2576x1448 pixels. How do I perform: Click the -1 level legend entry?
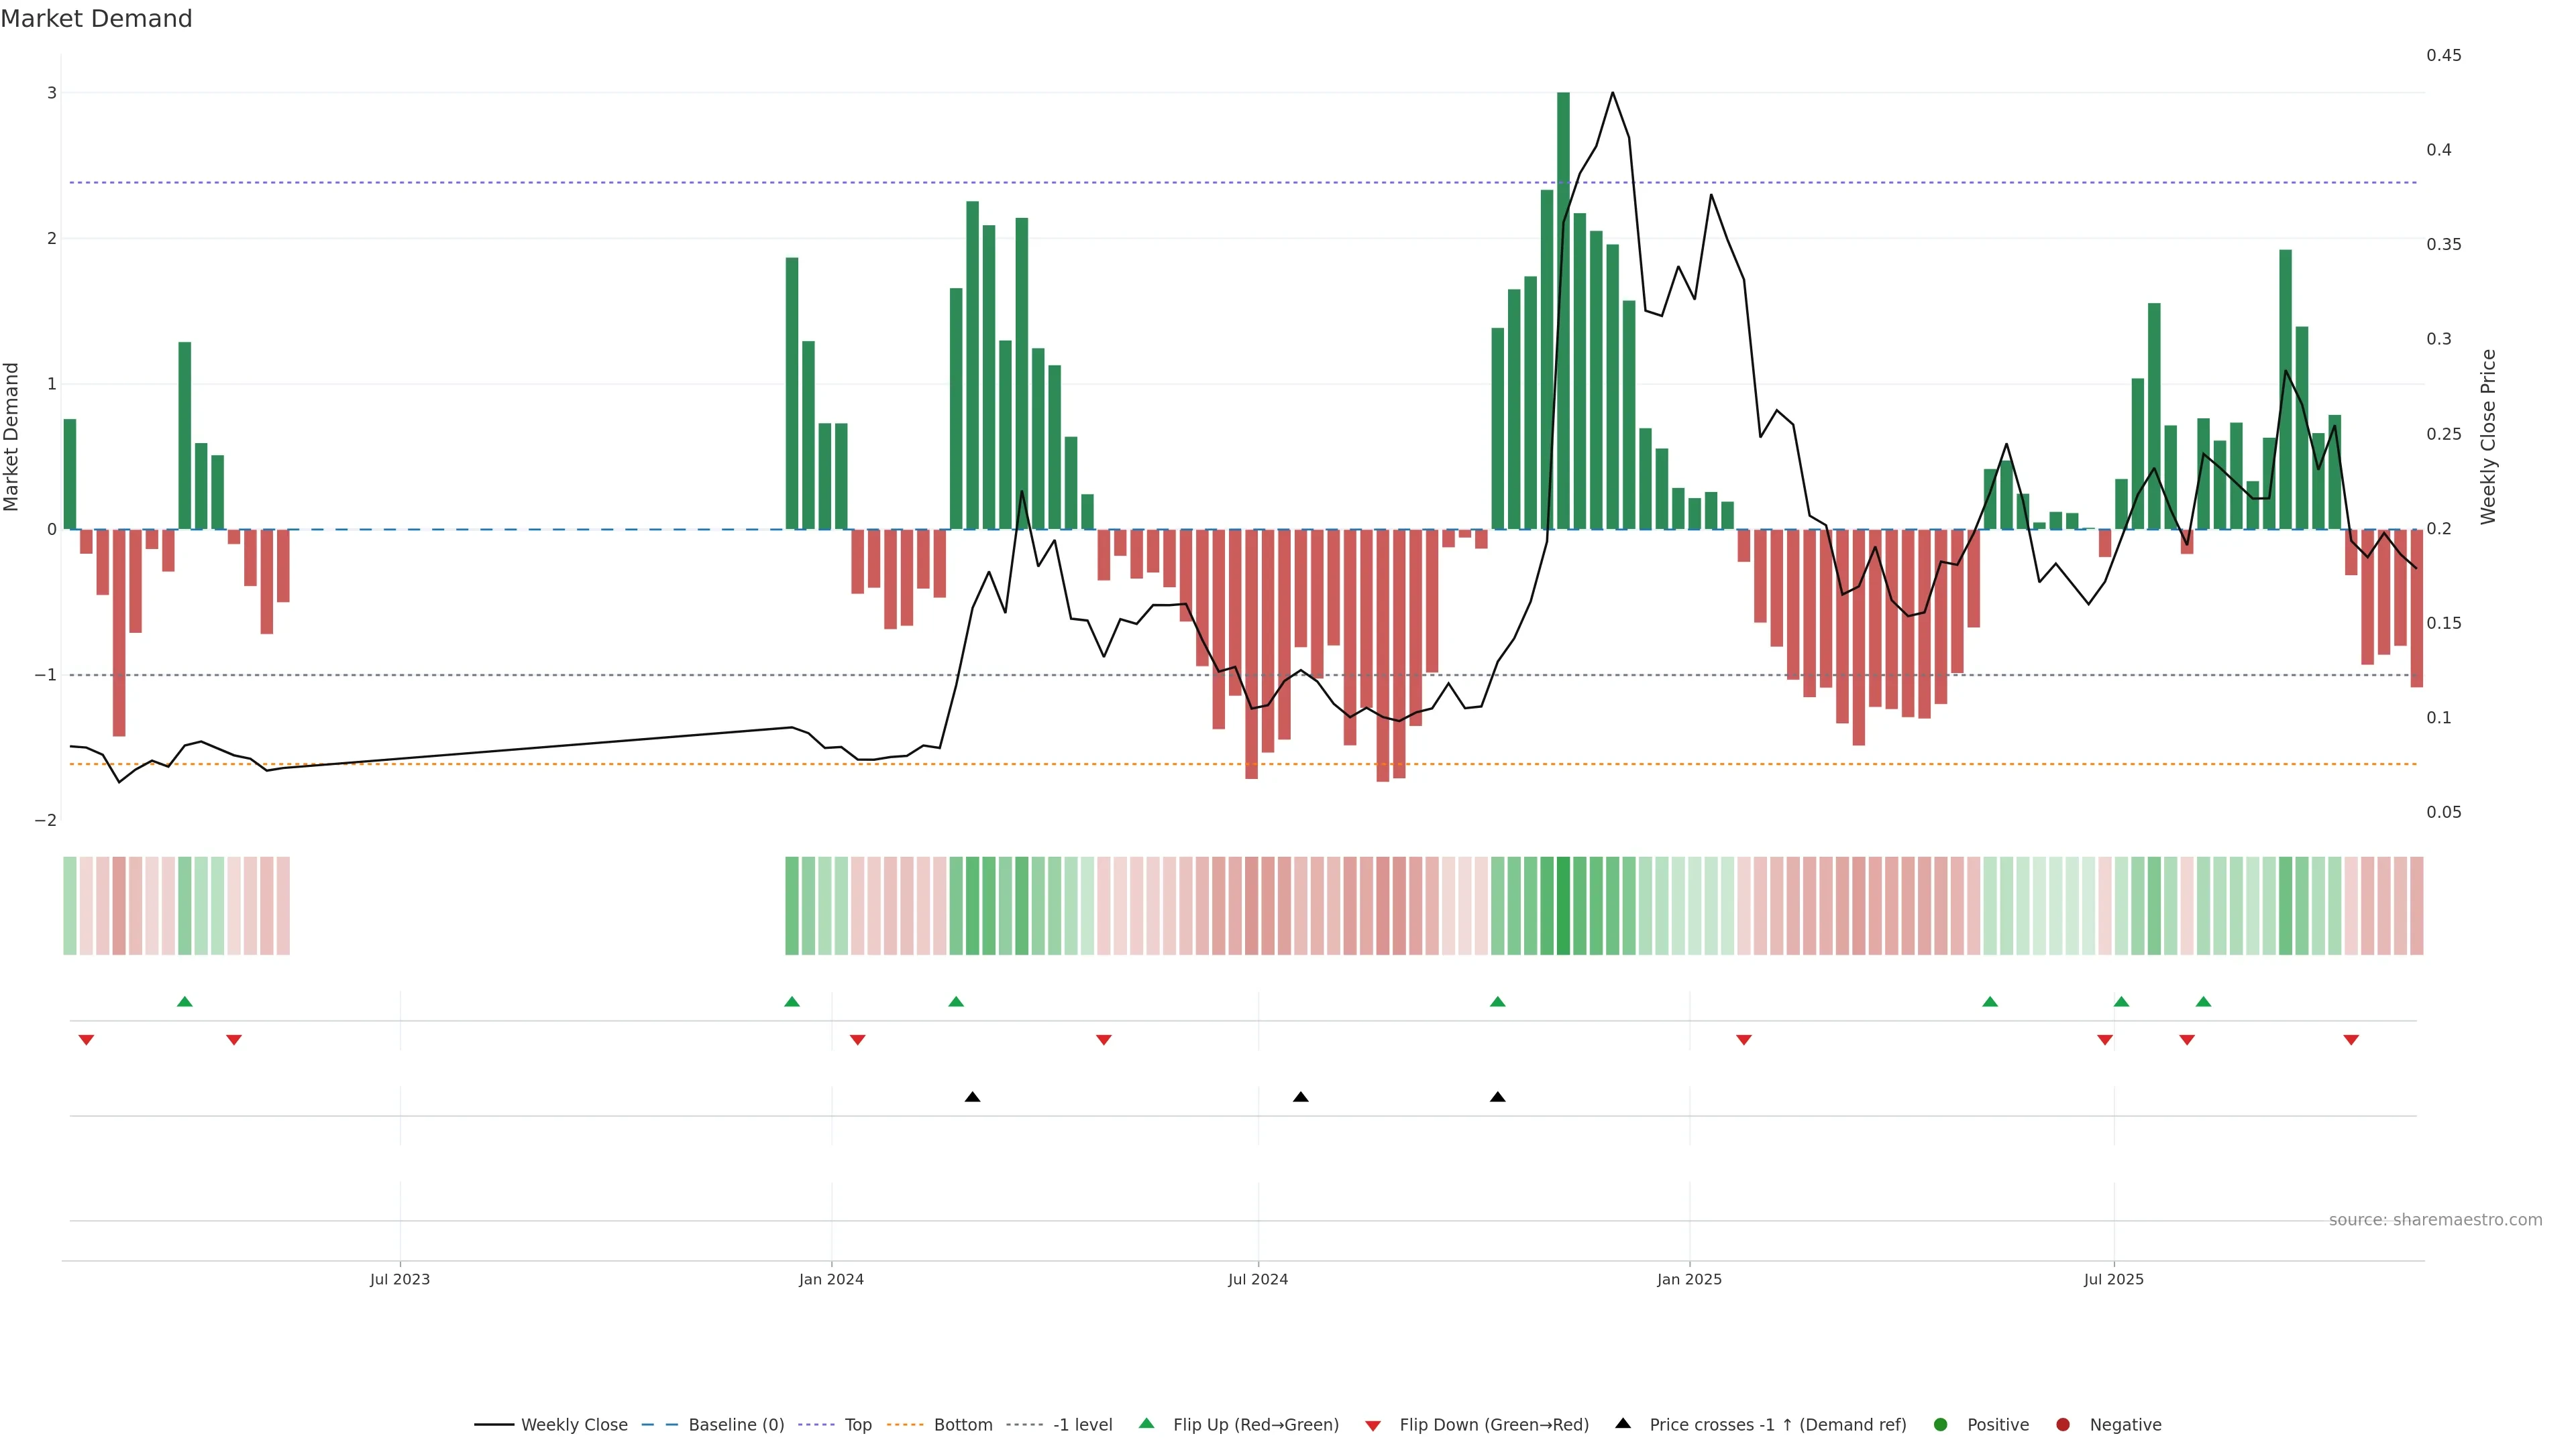click(1082, 1424)
